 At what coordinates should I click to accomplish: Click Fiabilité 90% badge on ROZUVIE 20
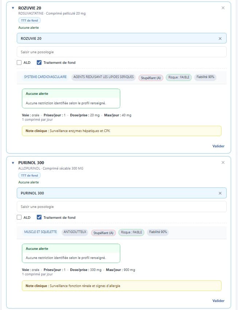pos(205,77)
